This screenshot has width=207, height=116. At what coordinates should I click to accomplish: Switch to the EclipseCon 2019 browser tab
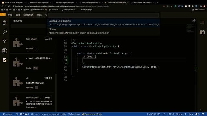tap(13, 3)
